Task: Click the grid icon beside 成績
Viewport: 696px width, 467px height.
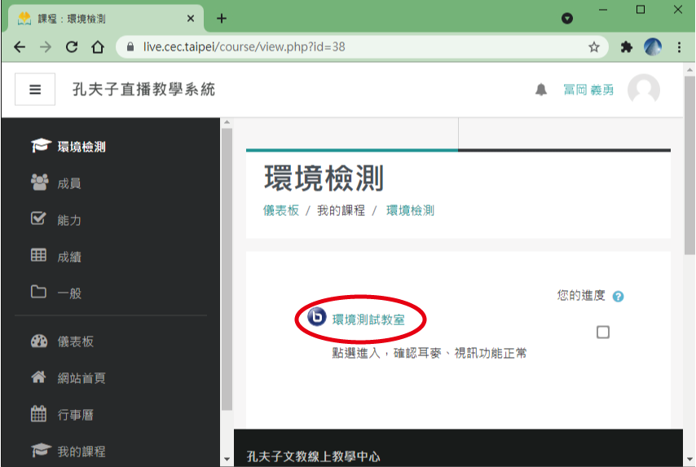Action: (x=38, y=255)
